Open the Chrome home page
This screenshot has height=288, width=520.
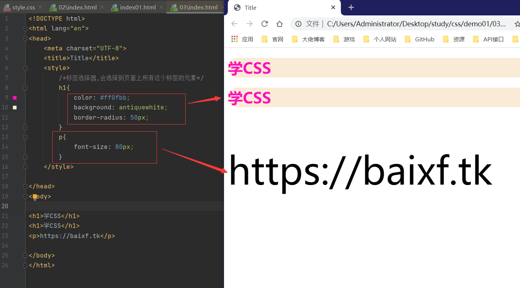pyautogui.click(x=279, y=24)
